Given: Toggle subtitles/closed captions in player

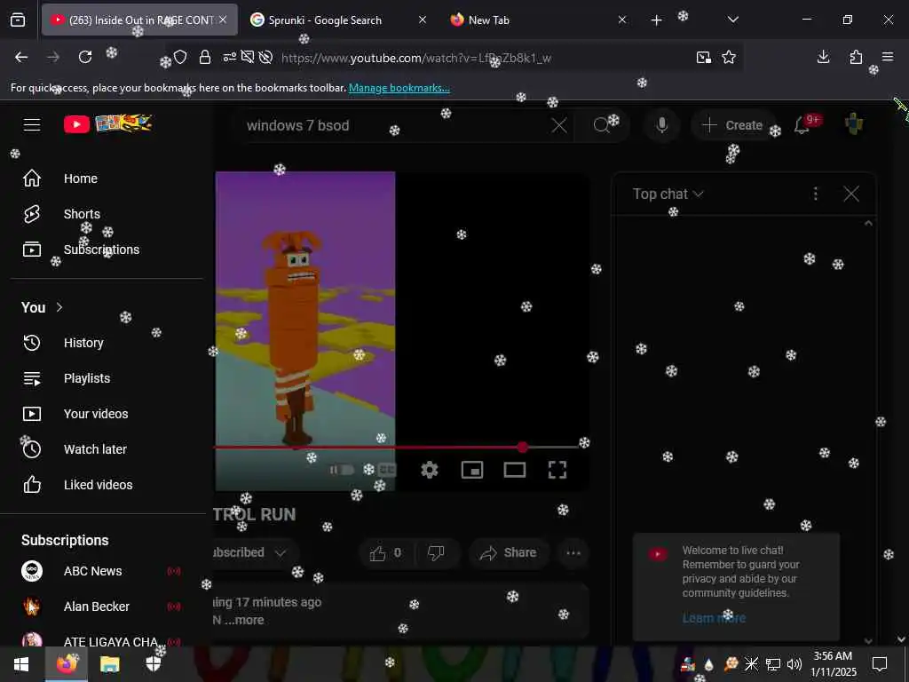Looking at the screenshot, I should (x=387, y=470).
